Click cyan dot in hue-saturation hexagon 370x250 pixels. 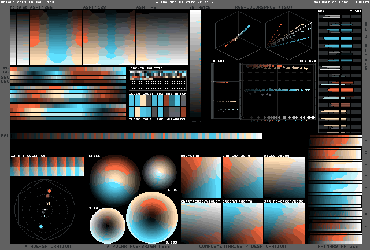41,227
